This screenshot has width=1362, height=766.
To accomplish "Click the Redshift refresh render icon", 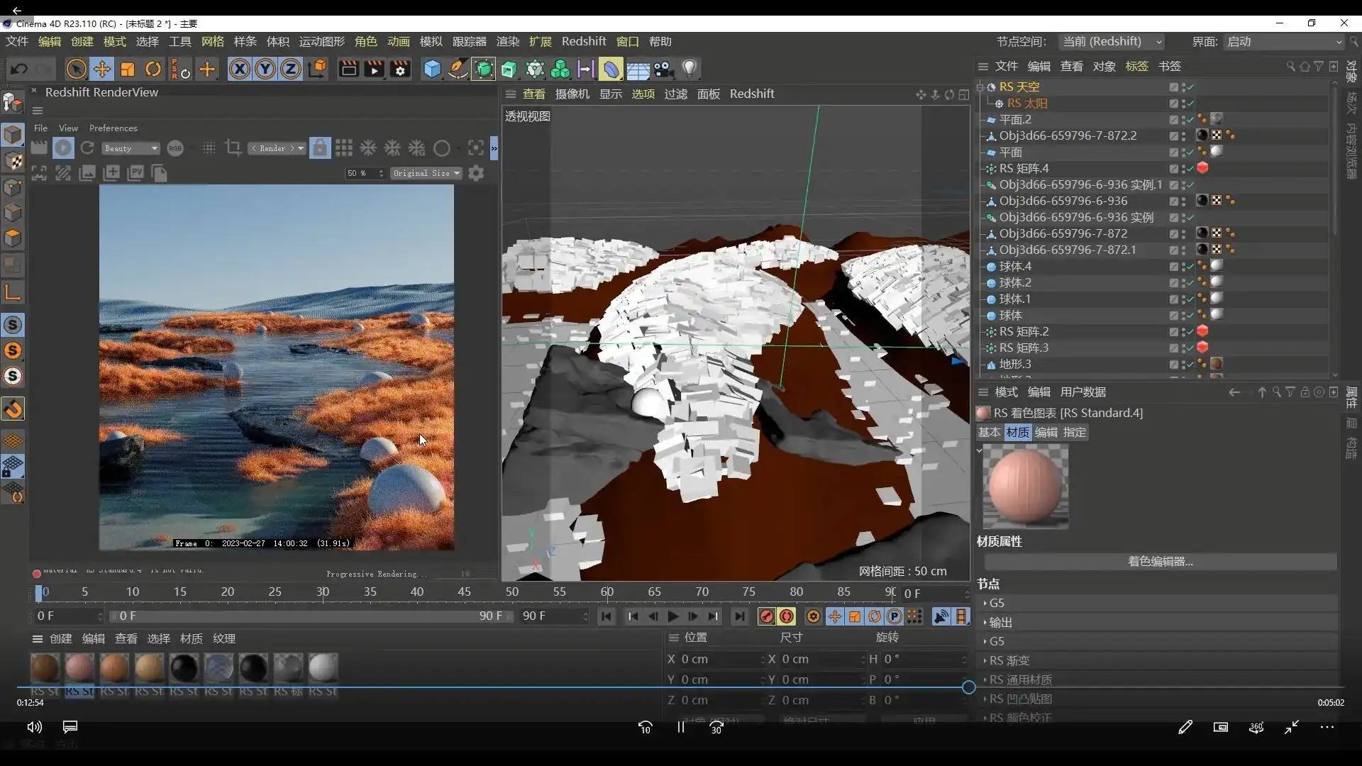I will (x=87, y=148).
